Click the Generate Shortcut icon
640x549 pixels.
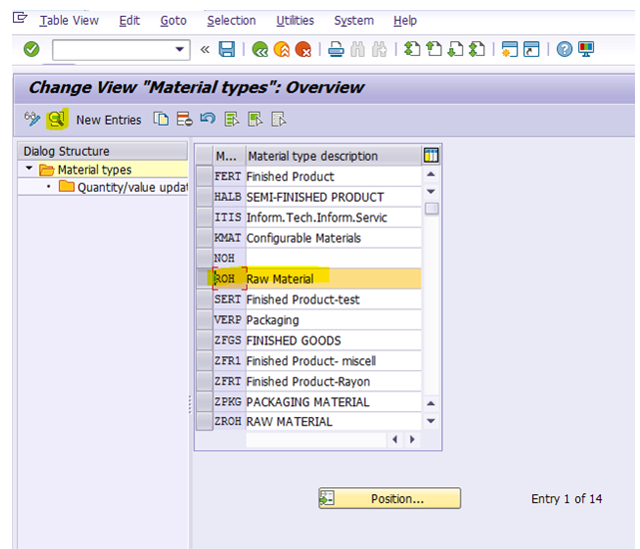click(x=531, y=49)
